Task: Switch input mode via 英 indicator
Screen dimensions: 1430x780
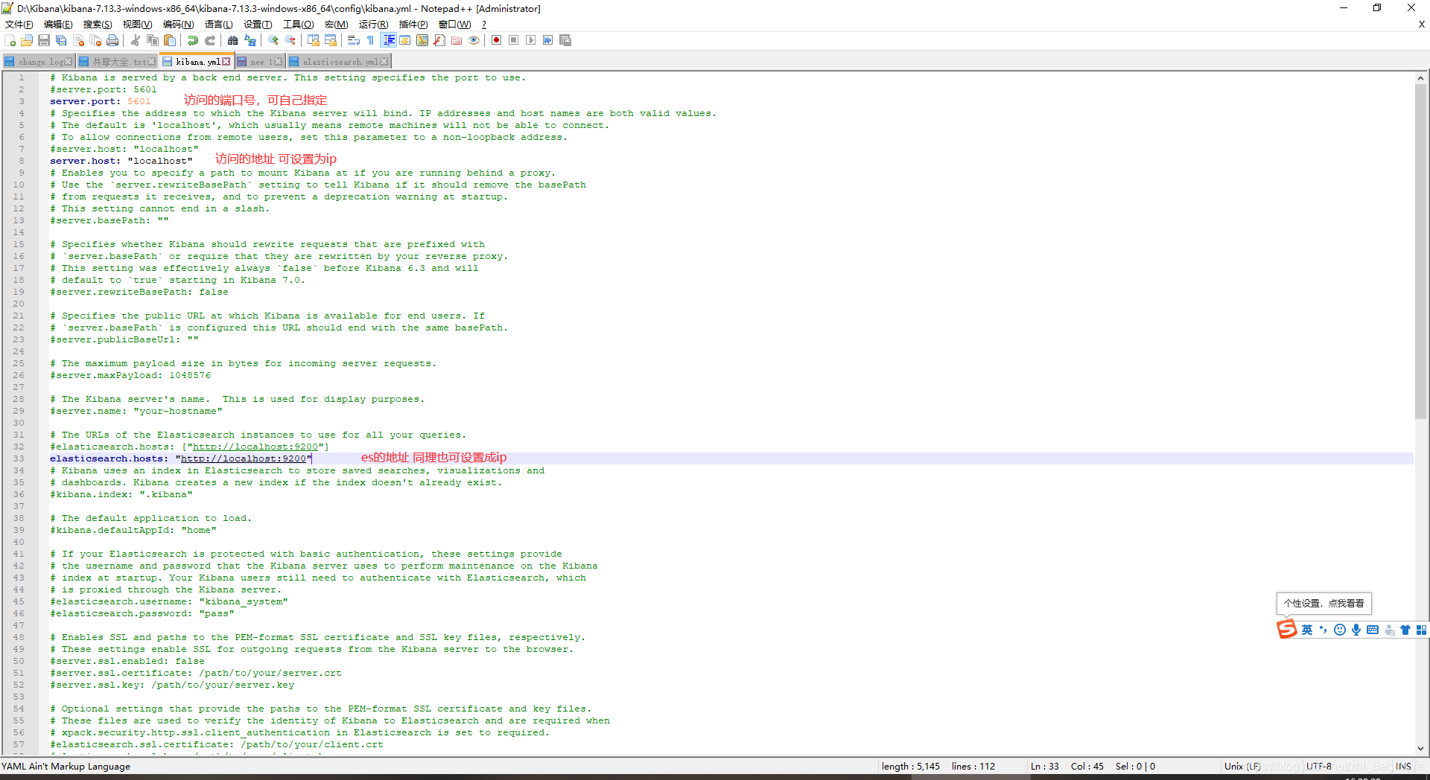Action: (1306, 630)
